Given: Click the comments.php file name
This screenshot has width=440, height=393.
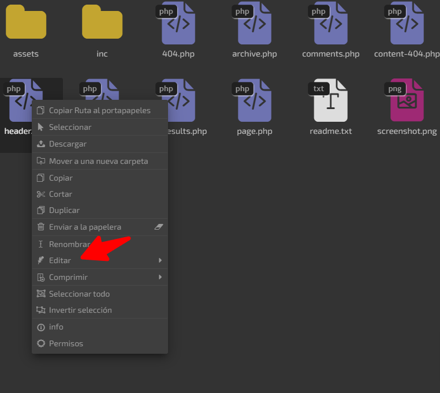Looking at the screenshot, I should coord(330,54).
